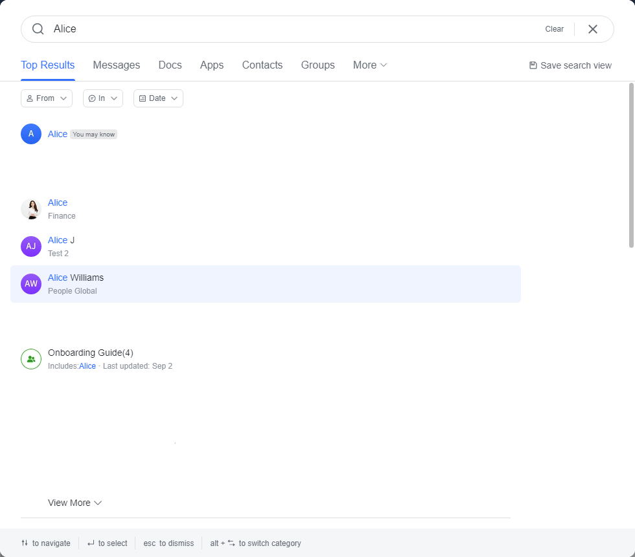635x557 pixels.
Task: Expand results with View More
Action: click(75, 503)
